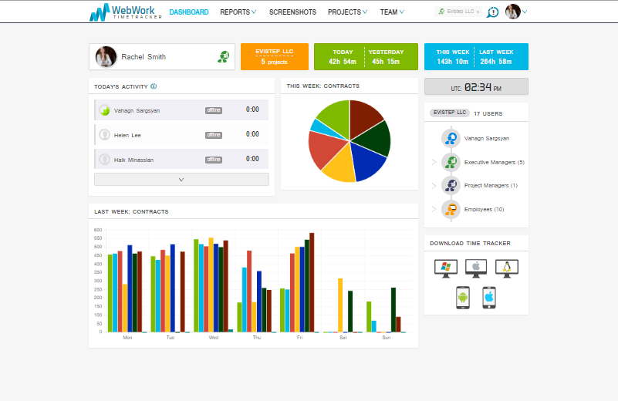Click the Yesterday hours value

[x=386, y=62]
